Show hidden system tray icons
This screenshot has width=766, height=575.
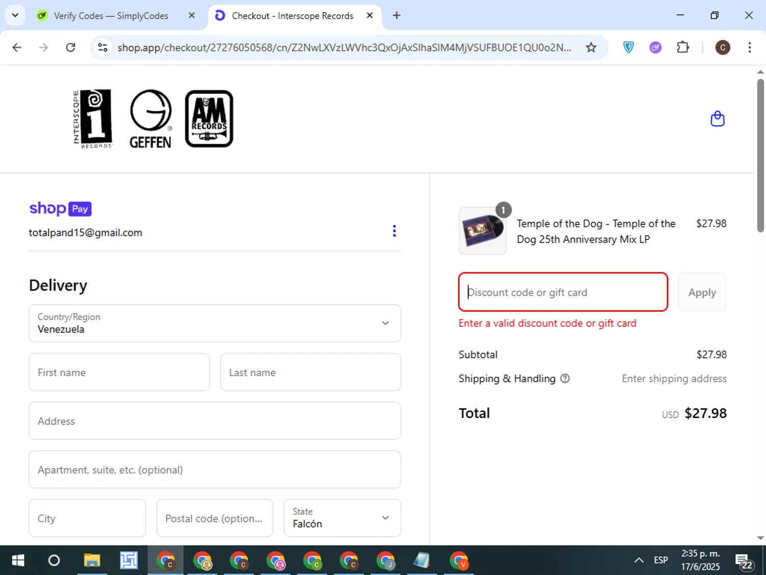pyautogui.click(x=639, y=560)
